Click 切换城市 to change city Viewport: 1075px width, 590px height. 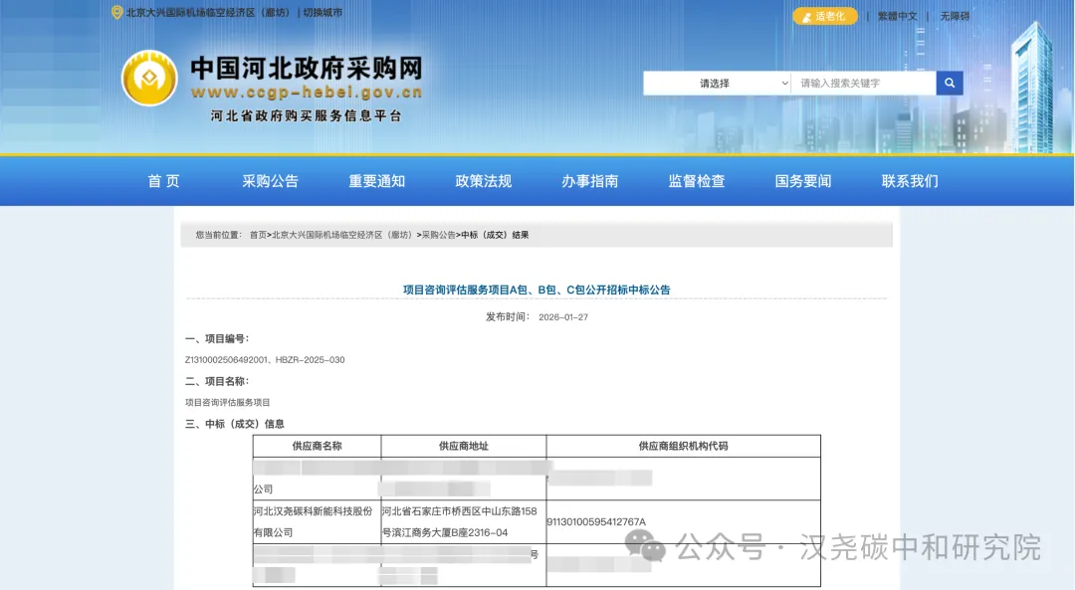click(x=323, y=13)
